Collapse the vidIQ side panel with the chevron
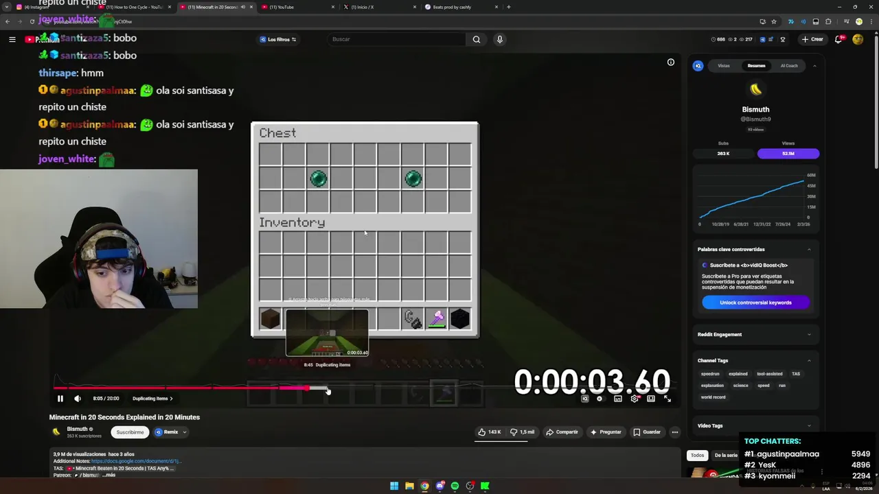 (x=814, y=66)
